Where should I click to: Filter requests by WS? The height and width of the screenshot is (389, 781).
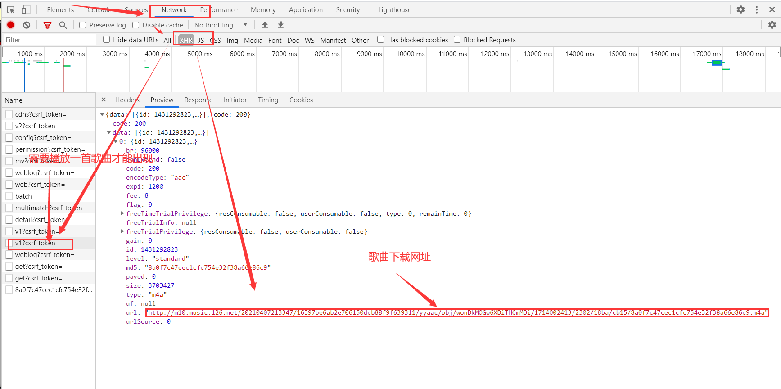point(310,40)
